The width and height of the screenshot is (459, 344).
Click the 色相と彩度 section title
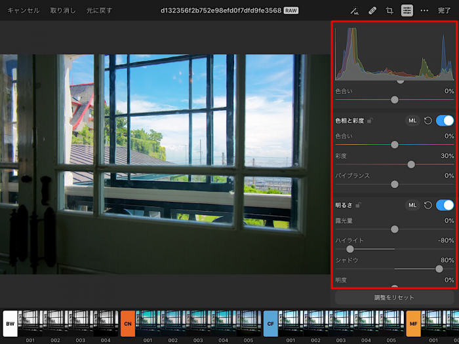349,121
